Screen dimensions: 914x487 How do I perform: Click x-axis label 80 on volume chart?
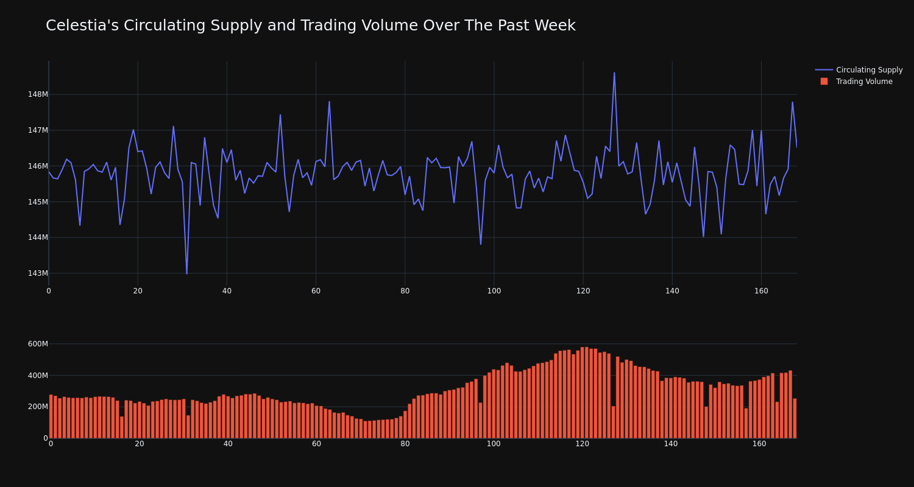click(x=405, y=444)
